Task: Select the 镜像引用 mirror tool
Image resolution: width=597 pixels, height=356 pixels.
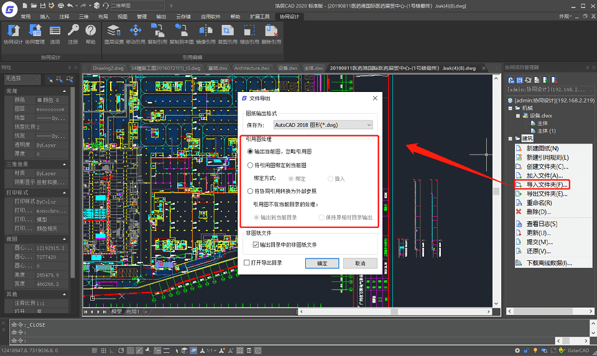Action: coord(206,34)
